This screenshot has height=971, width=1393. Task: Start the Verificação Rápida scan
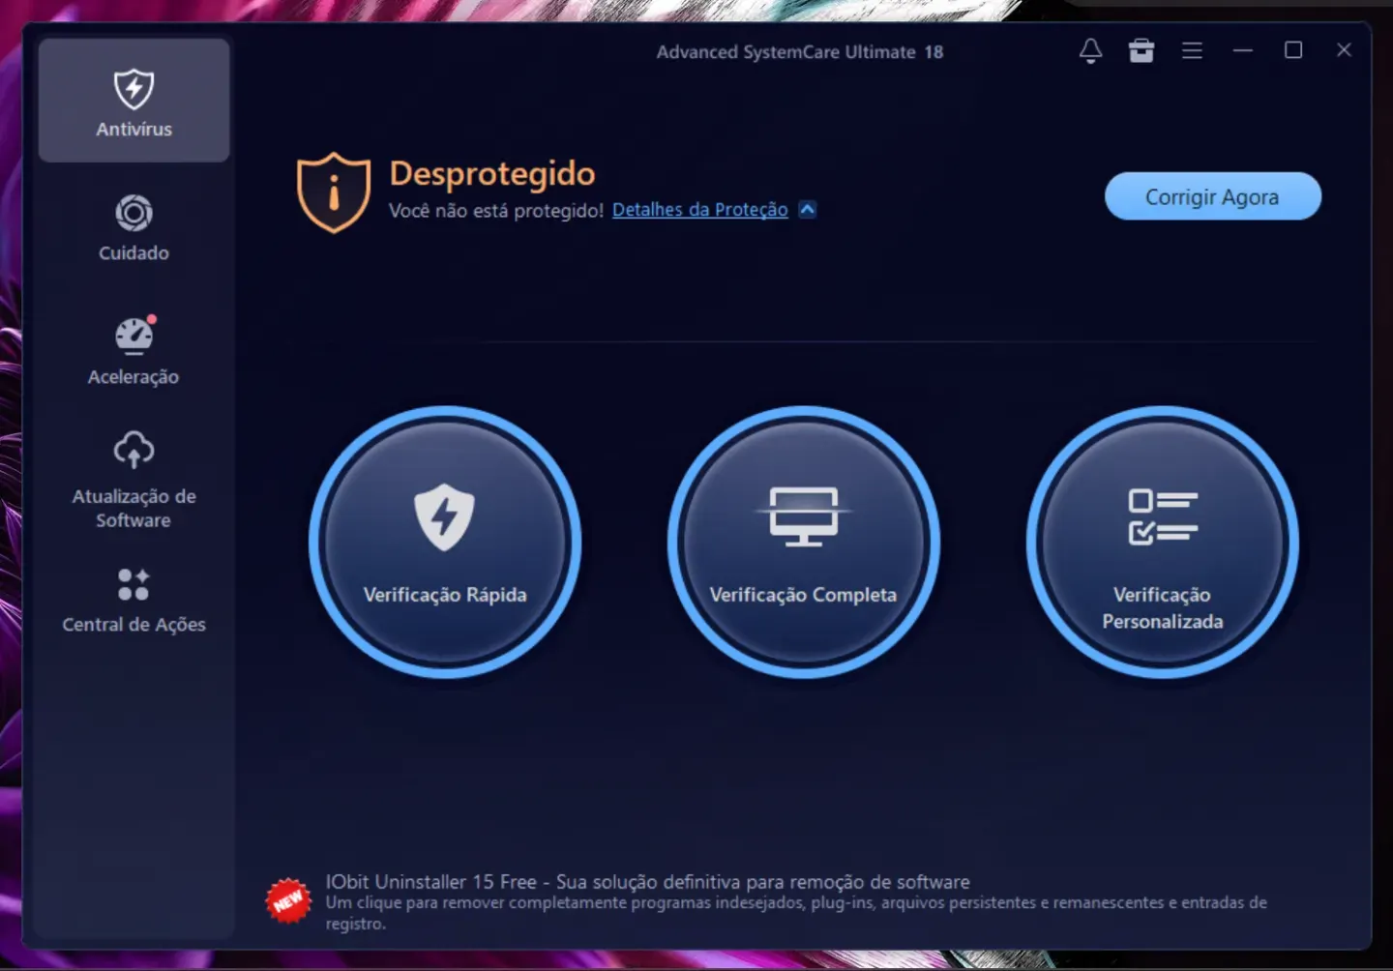tap(445, 543)
